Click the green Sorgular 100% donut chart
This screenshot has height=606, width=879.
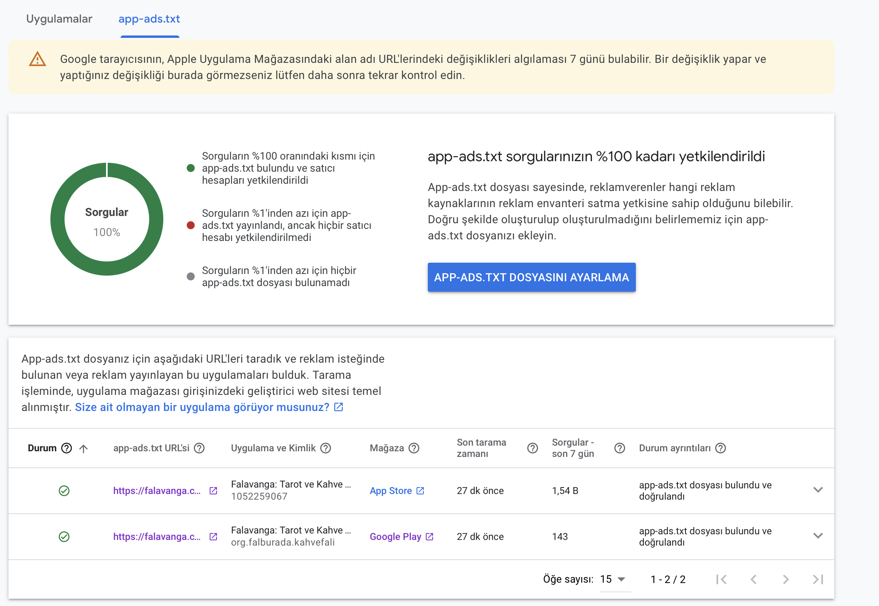(x=107, y=219)
